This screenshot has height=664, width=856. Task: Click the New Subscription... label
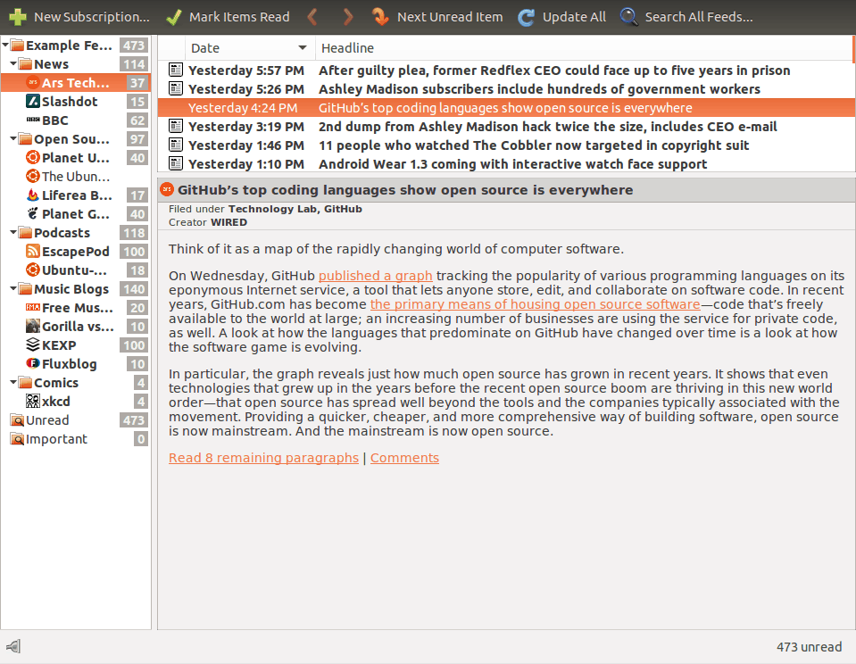click(92, 17)
